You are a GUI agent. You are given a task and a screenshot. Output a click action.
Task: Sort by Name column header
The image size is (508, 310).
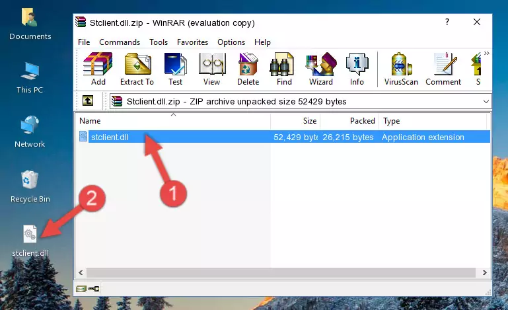tap(173, 121)
